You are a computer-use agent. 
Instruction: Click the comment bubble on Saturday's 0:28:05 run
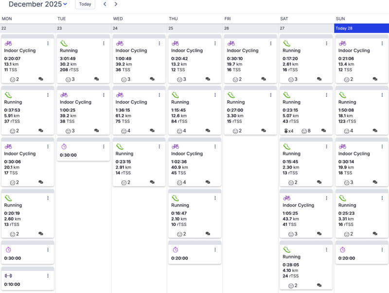pos(319,285)
